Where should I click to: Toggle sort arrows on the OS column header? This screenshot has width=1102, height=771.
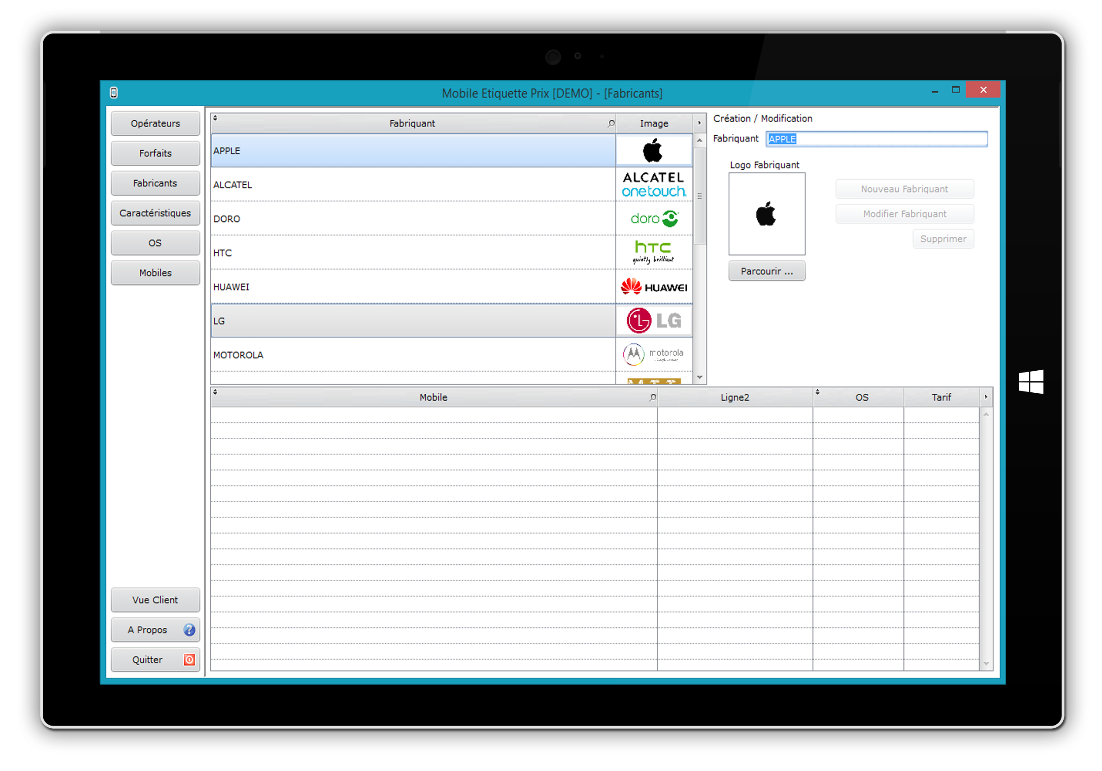[817, 392]
